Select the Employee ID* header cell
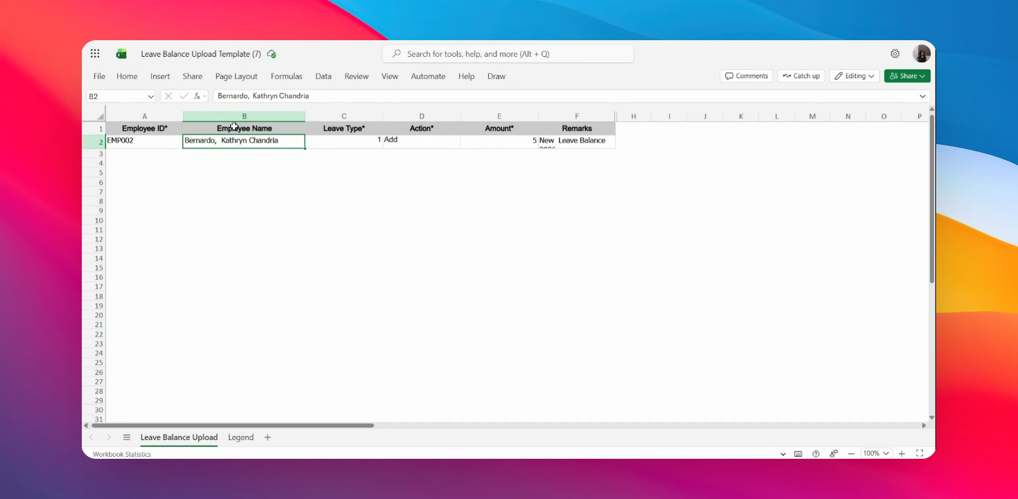The width and height of the screenshot is (1018, 499). click(144, 128)
